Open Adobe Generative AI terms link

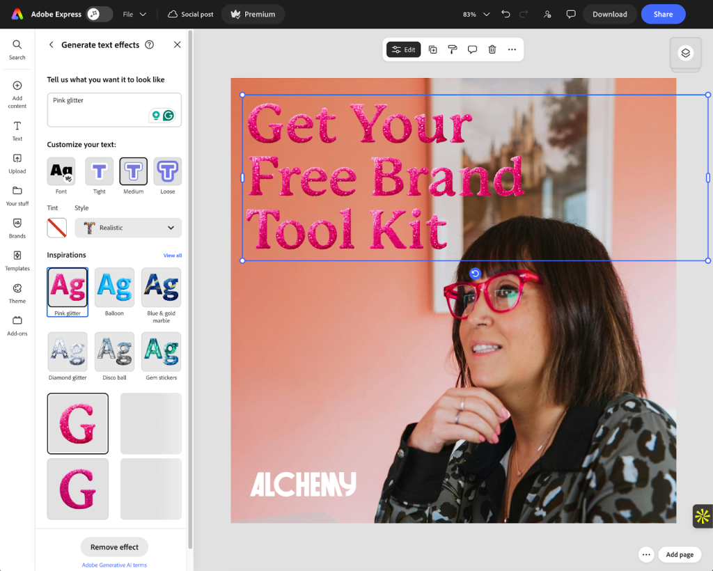(x=114, y=565)
